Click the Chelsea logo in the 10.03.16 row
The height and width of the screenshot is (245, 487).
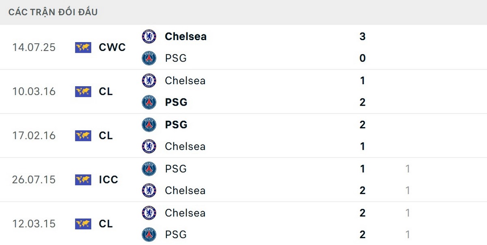pyautogui.click(x=149, y=81)
